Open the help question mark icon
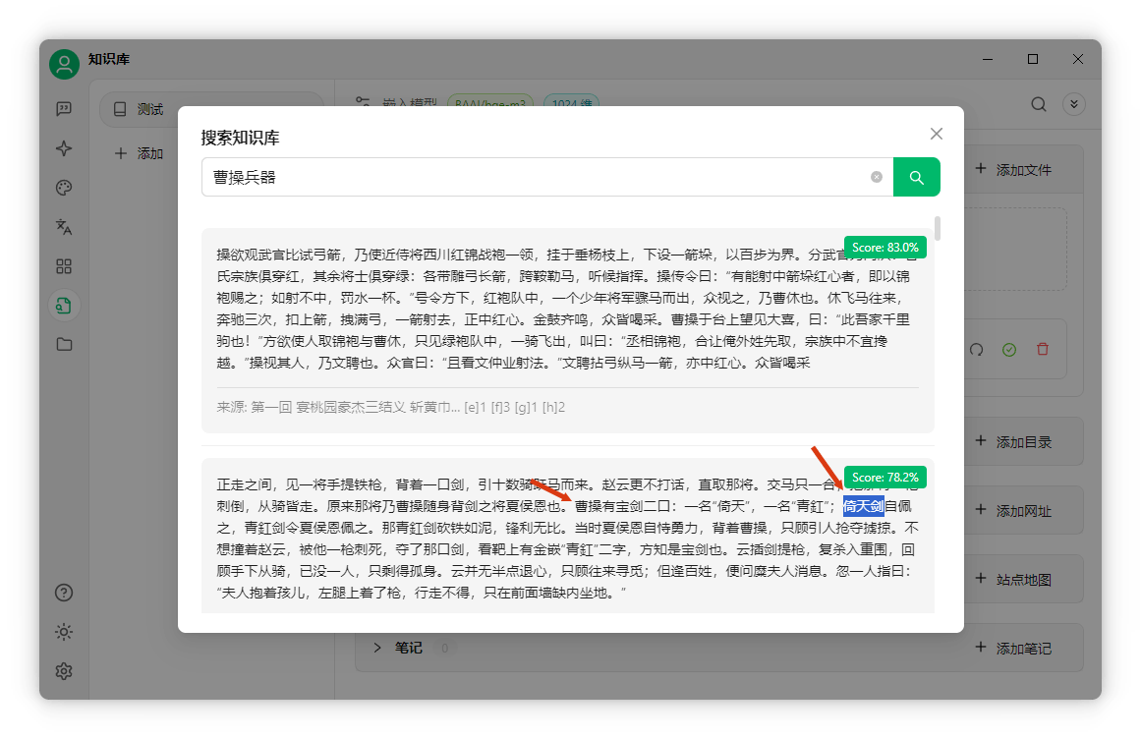Screen dimensions: 1141x739 click(x=64, y=593)
